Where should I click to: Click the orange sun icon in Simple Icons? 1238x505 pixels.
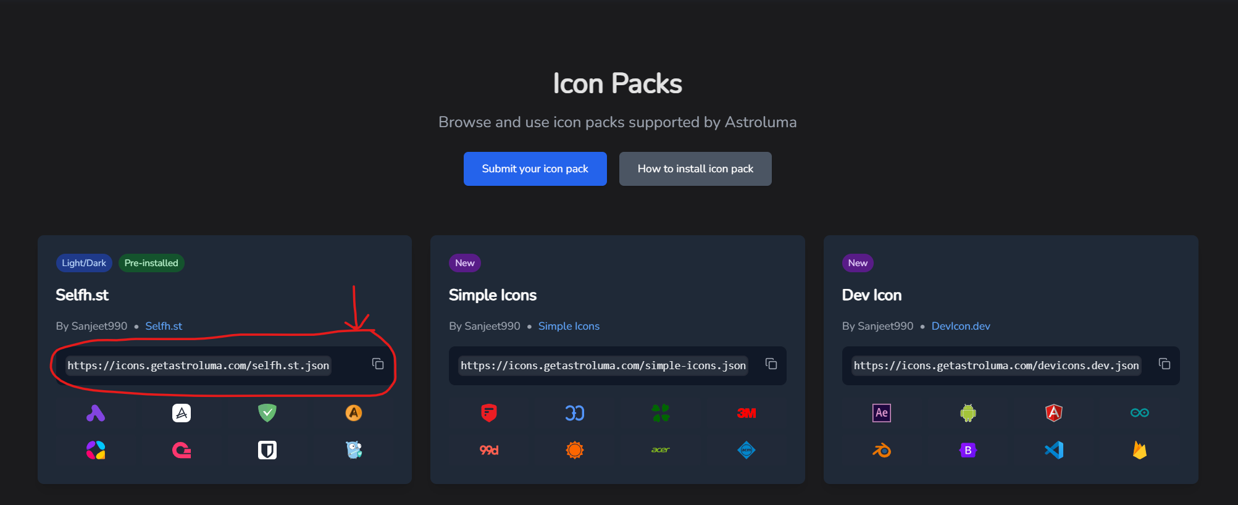tap(575, 450)
